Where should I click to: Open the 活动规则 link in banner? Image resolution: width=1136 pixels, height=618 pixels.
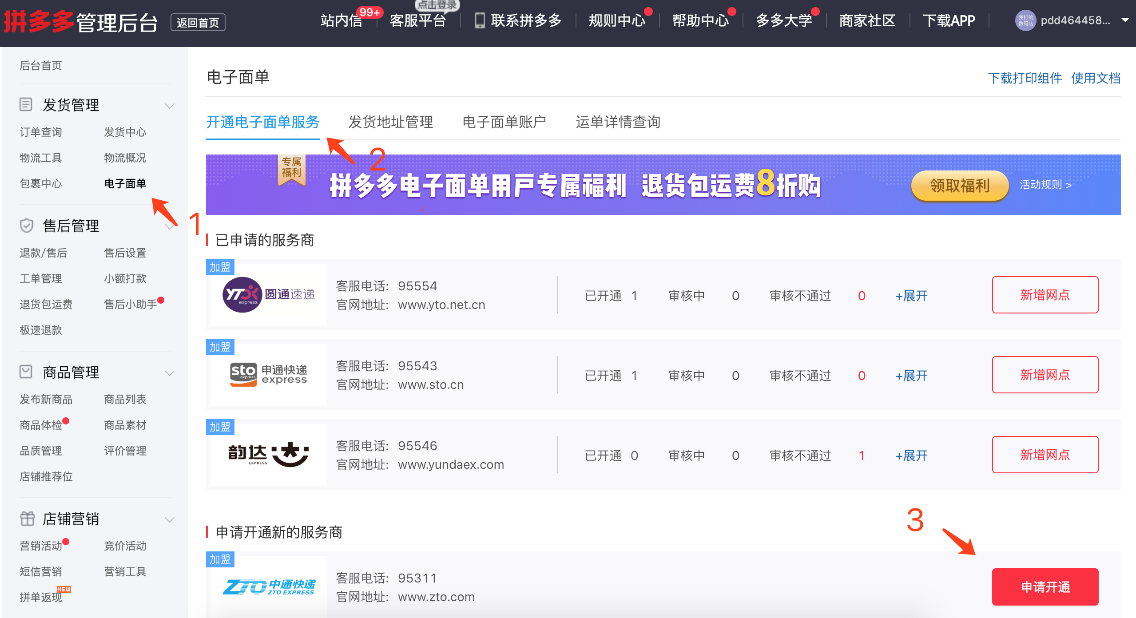click(x=1046, y=185)
